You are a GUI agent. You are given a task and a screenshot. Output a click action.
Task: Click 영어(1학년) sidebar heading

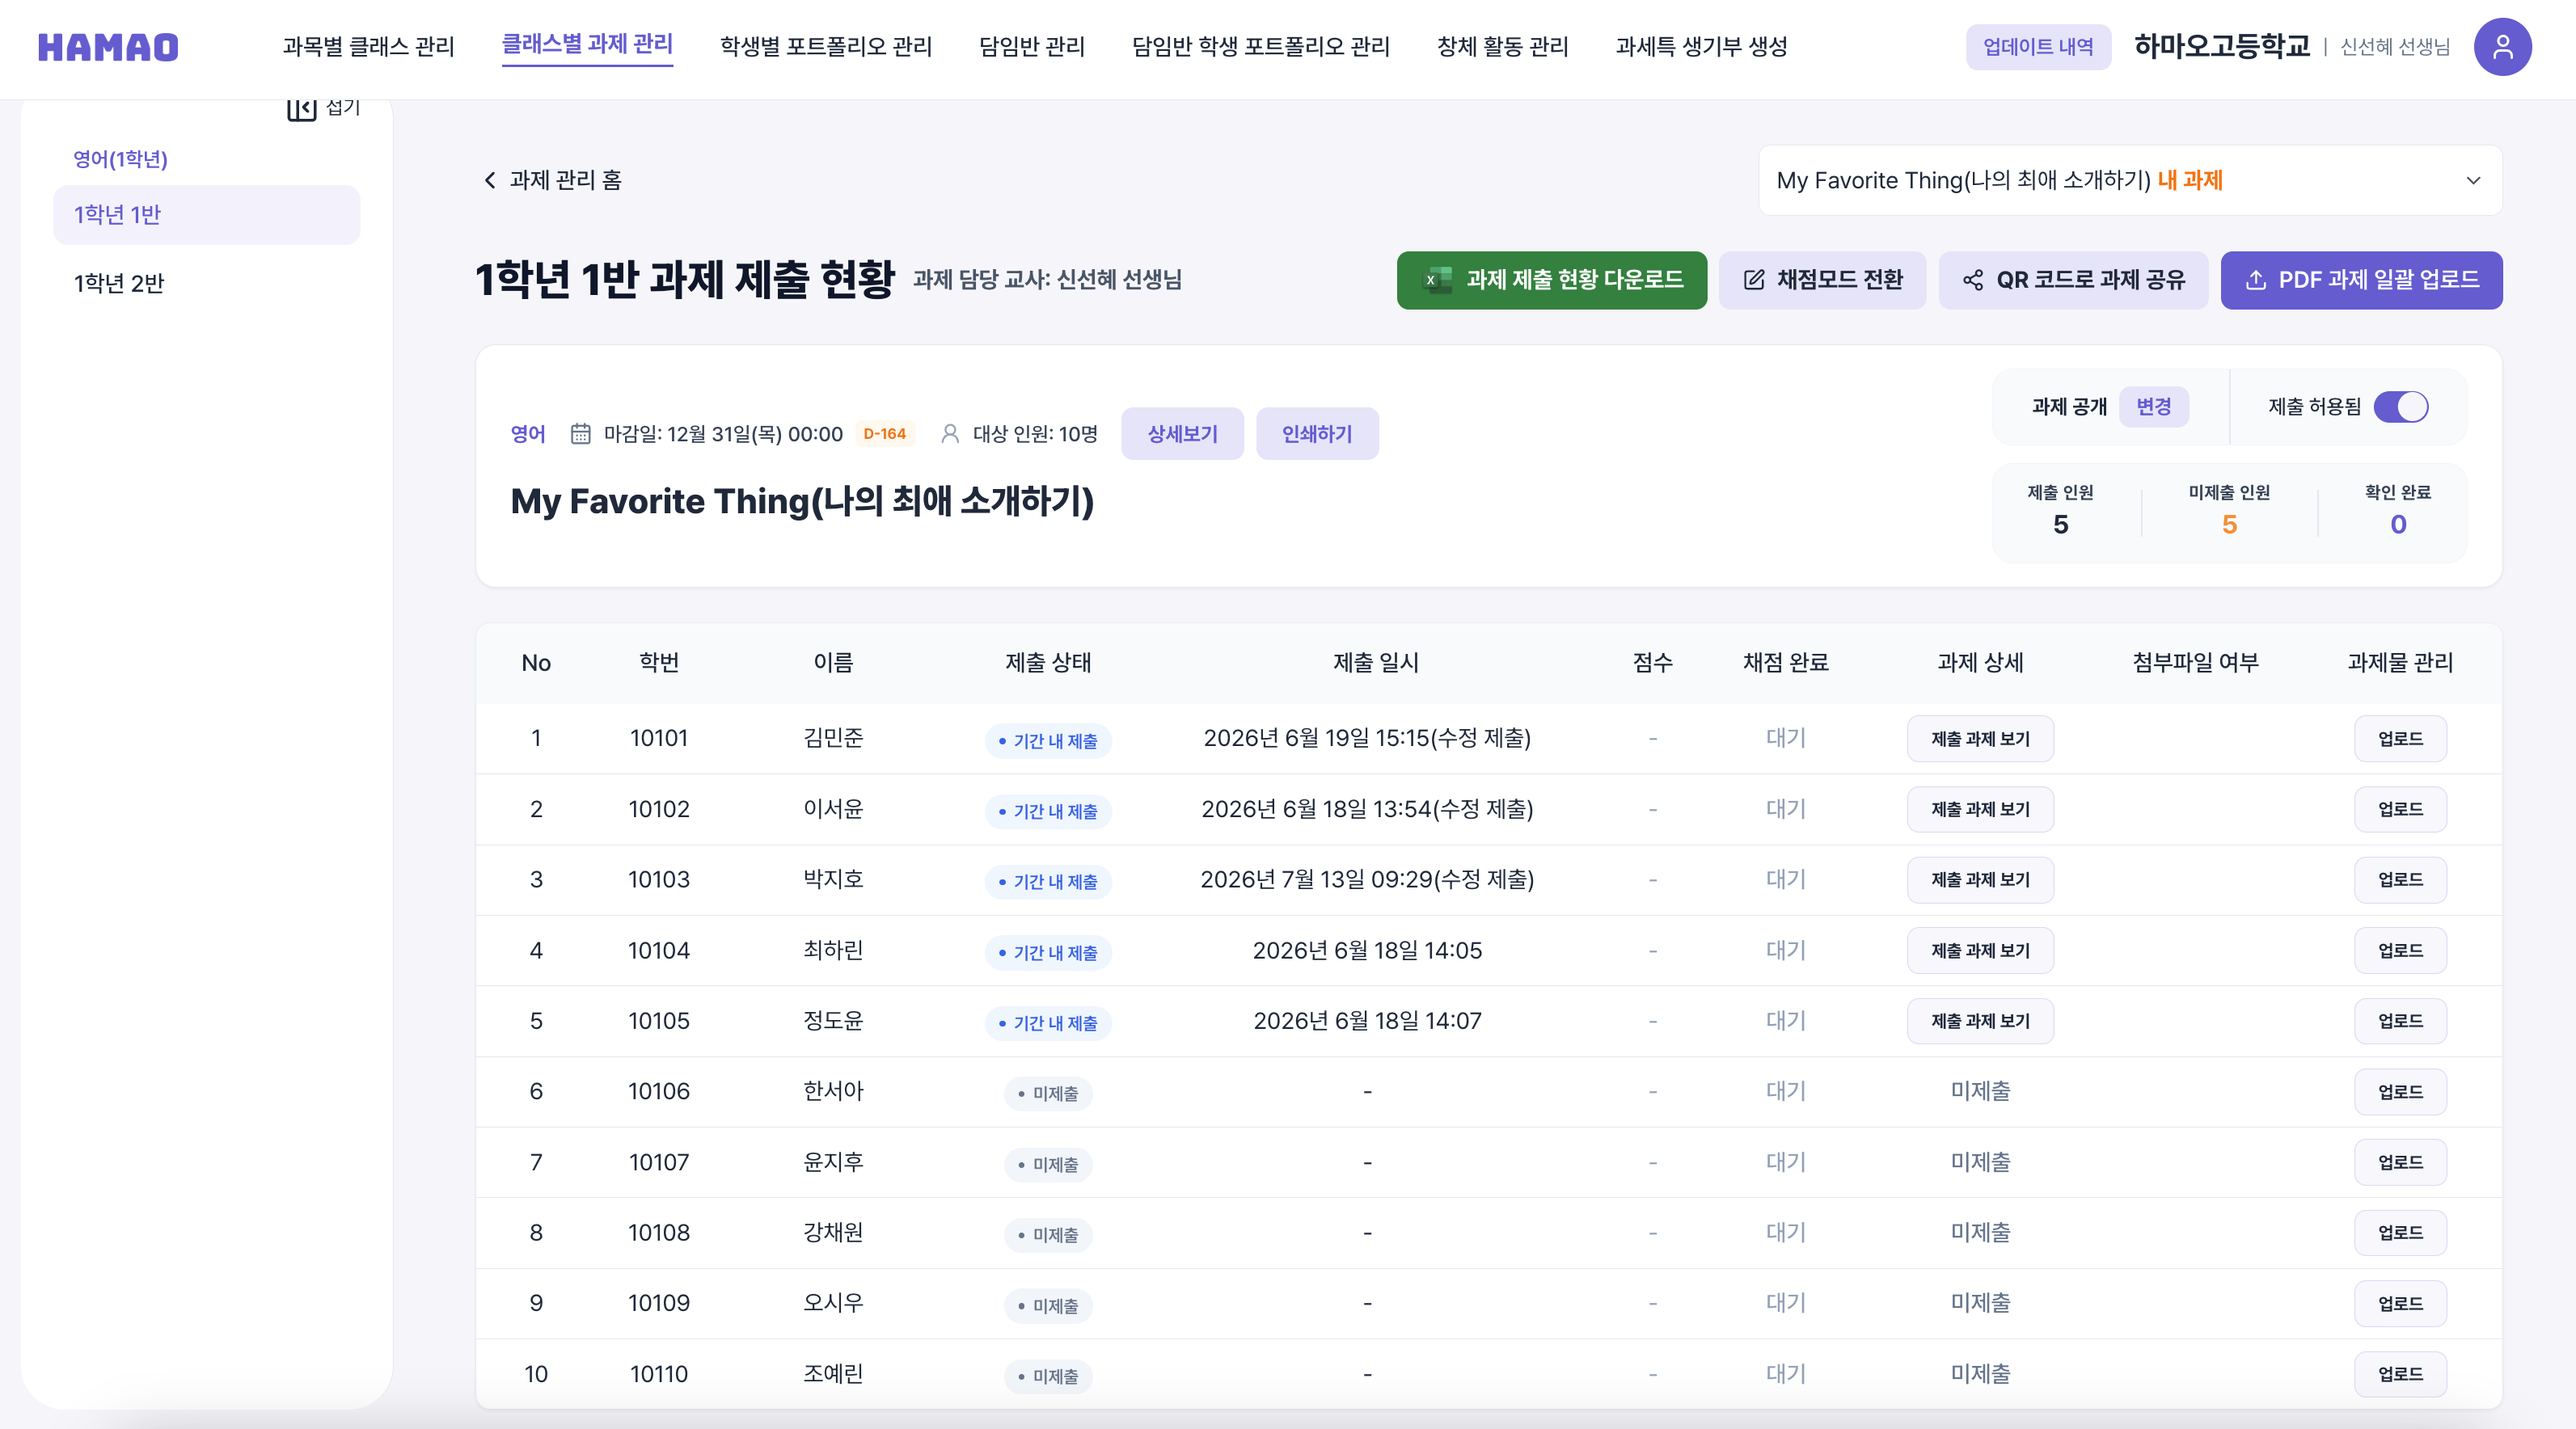click(x=120, y=159)
